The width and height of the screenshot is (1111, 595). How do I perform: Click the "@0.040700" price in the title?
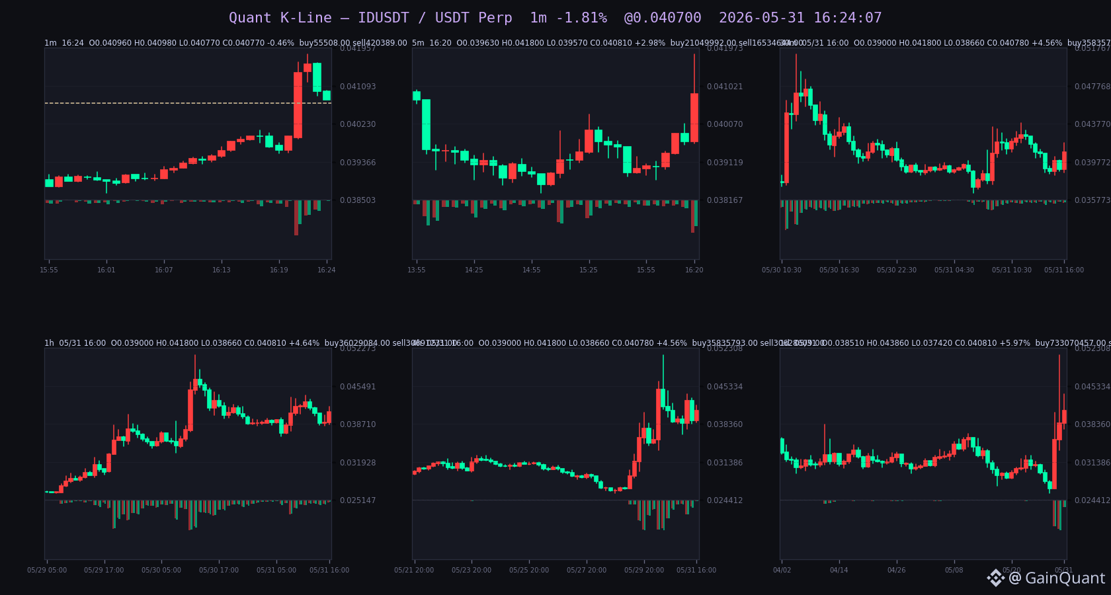[x=663, y=18]
